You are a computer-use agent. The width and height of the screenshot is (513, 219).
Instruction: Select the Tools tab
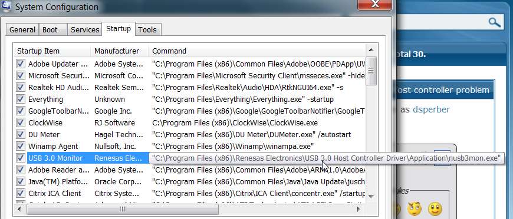[x=147, y=29]
